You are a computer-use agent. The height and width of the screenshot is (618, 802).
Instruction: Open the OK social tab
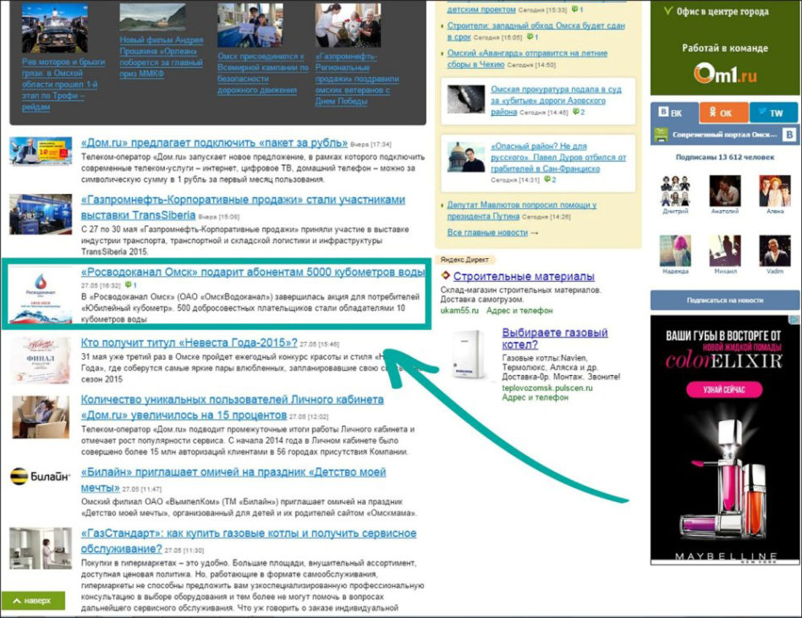723,113
